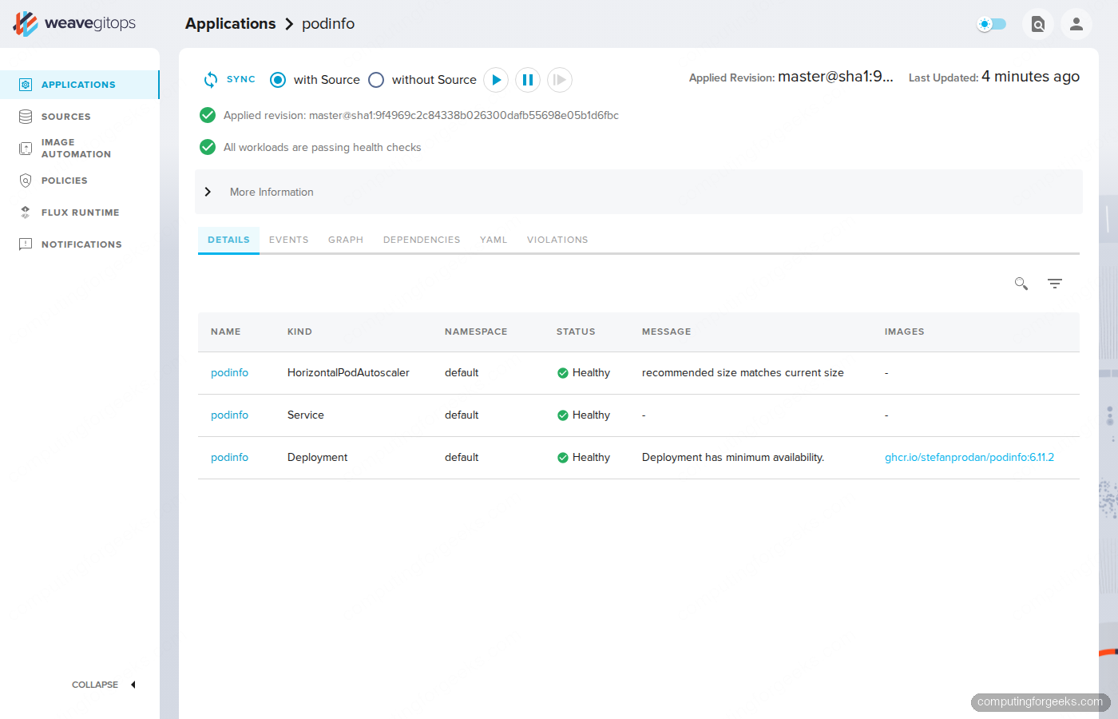Click Healthy icon in HorizontalPodAutoscaler row
Screen dimensions: 1118x719
(563, 373)
